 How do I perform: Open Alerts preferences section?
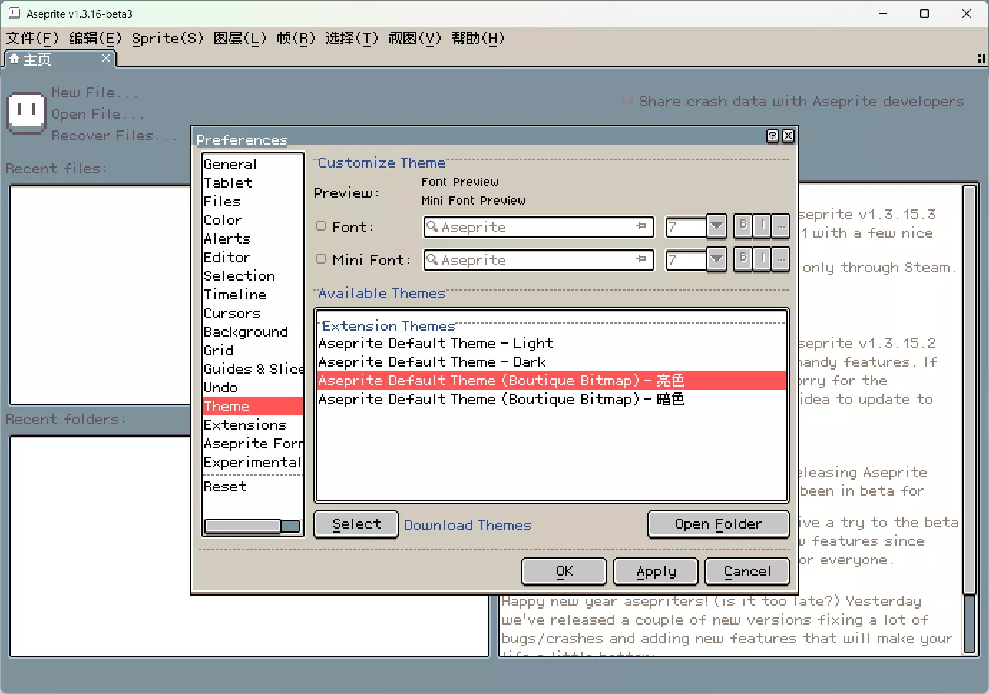[253, 238]
